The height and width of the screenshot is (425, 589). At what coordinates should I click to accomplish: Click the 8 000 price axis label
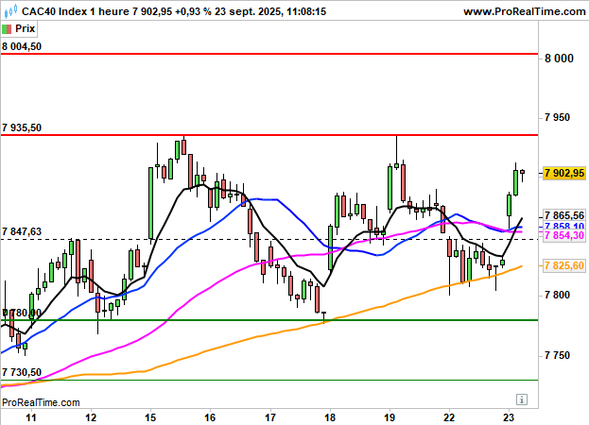(x=559, y=59)
